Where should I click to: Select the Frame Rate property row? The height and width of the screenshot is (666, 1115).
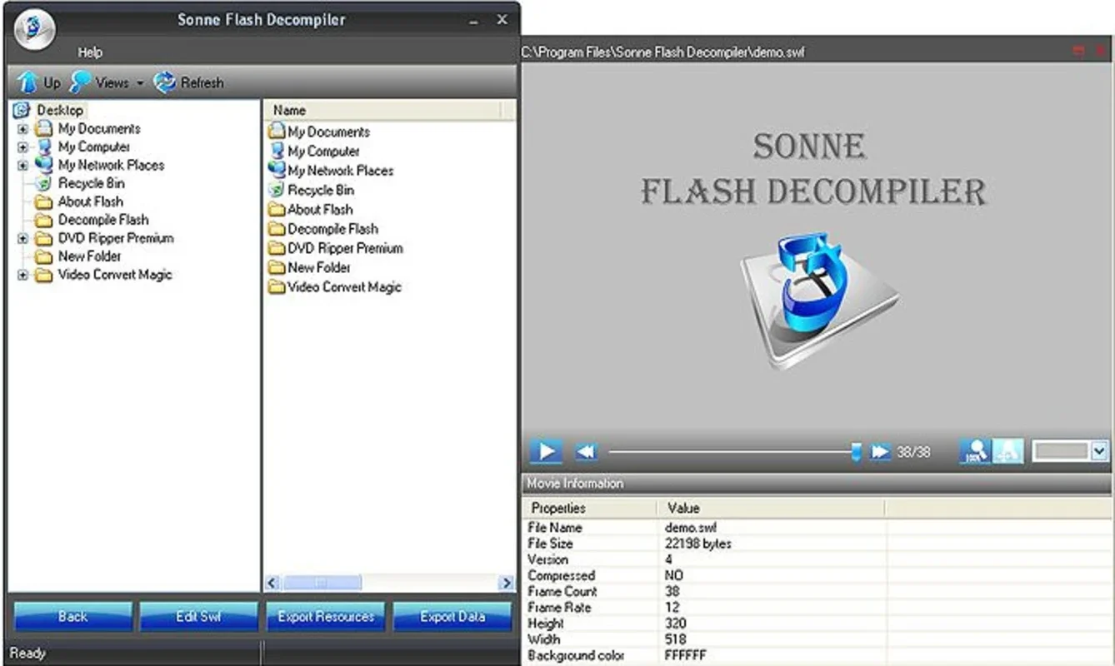pyautogui.click(x=817, y=608)
